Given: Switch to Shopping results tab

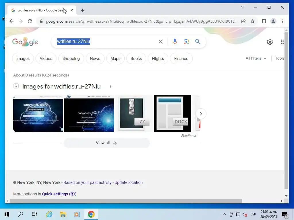Looking at the screenshot, I should (71, 58).
